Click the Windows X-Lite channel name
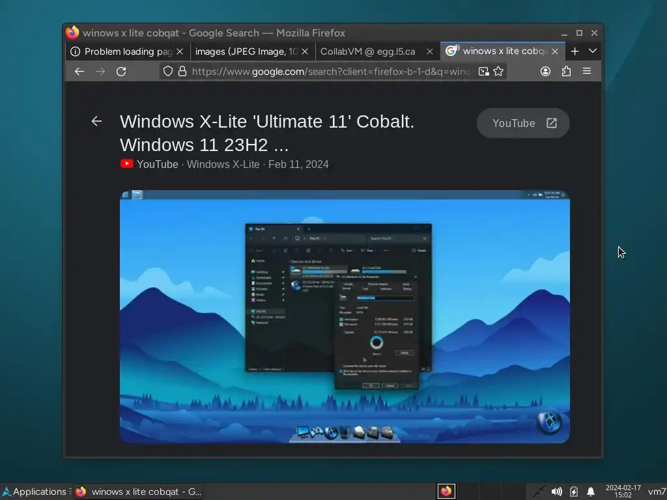This screenshot has width=667, height=500. (x=223, y=164)
